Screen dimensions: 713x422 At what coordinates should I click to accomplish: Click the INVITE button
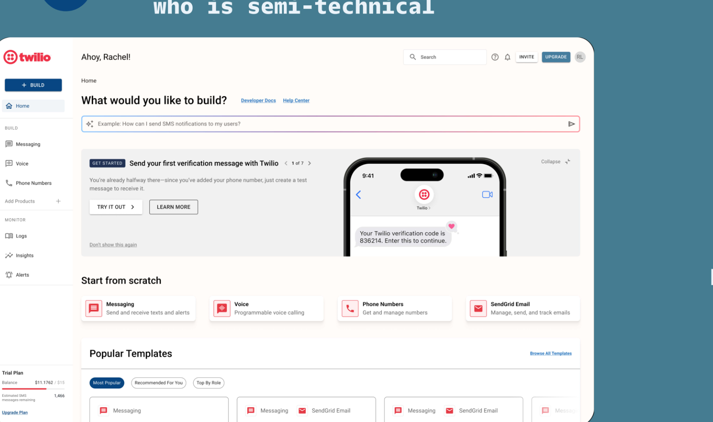tap(527, 57)
